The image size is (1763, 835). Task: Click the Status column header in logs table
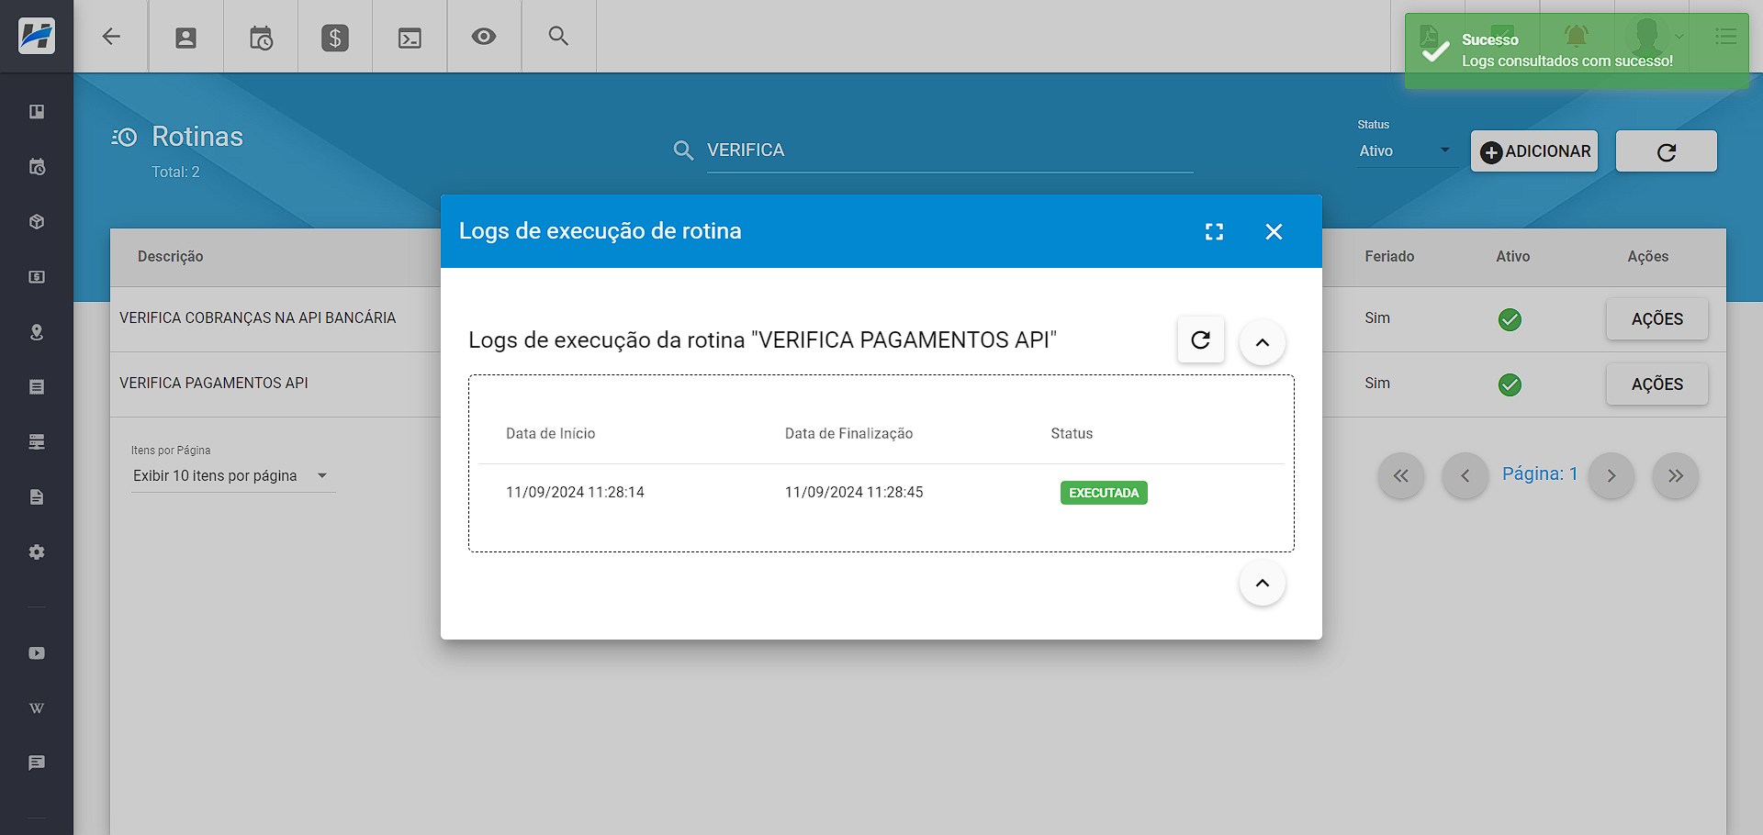1072,433
